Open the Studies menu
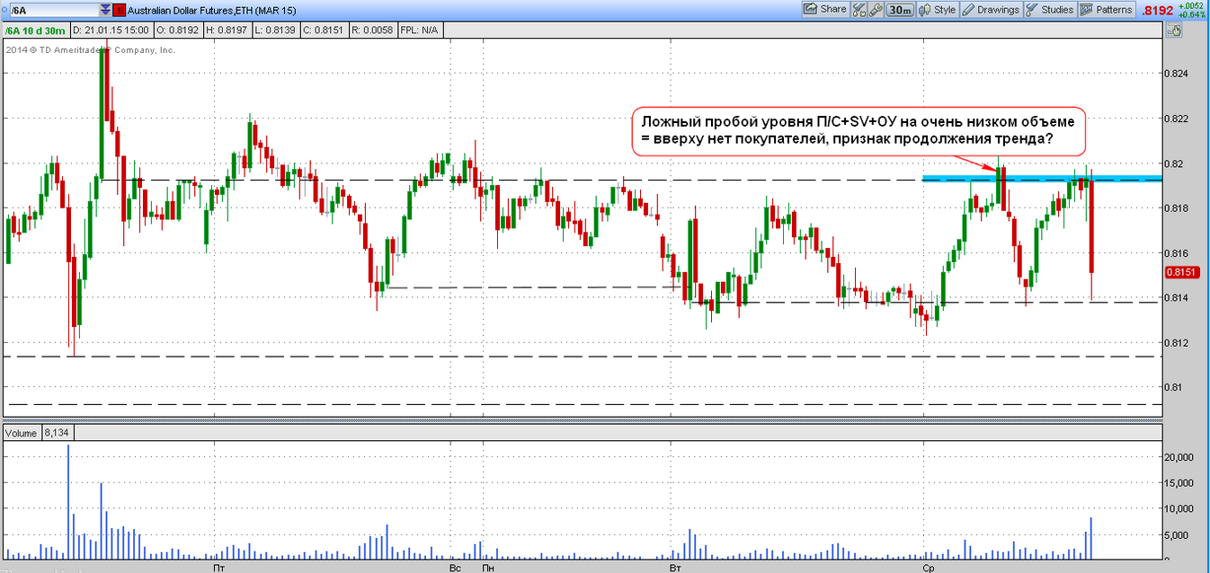The image size is (1210, 573). point(1050,9)
